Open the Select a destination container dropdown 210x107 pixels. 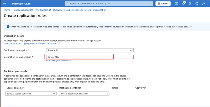tap(84, 93)
